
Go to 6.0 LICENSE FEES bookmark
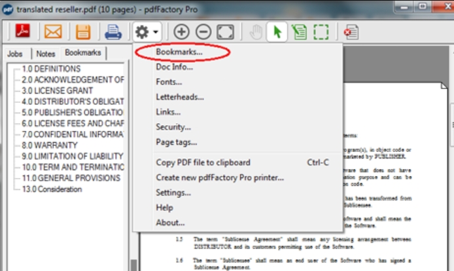pyautogui.click(x=73, y=124)
